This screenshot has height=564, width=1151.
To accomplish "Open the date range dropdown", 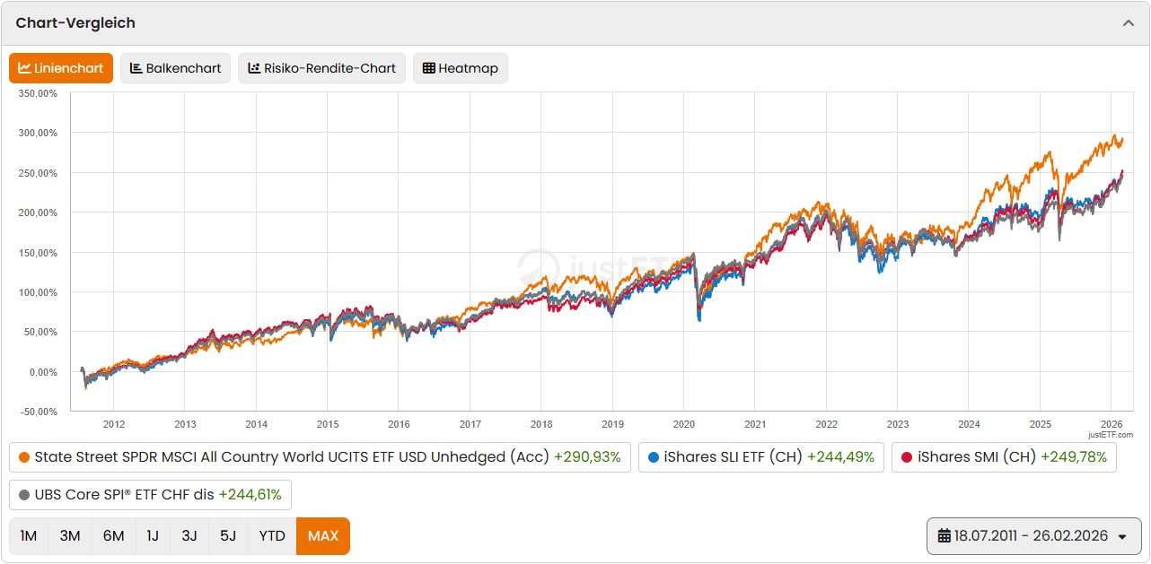I will (x=1032, y=536).
